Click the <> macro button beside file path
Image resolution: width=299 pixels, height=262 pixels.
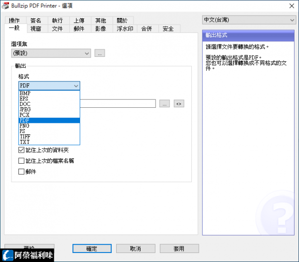tap(179, 103)
